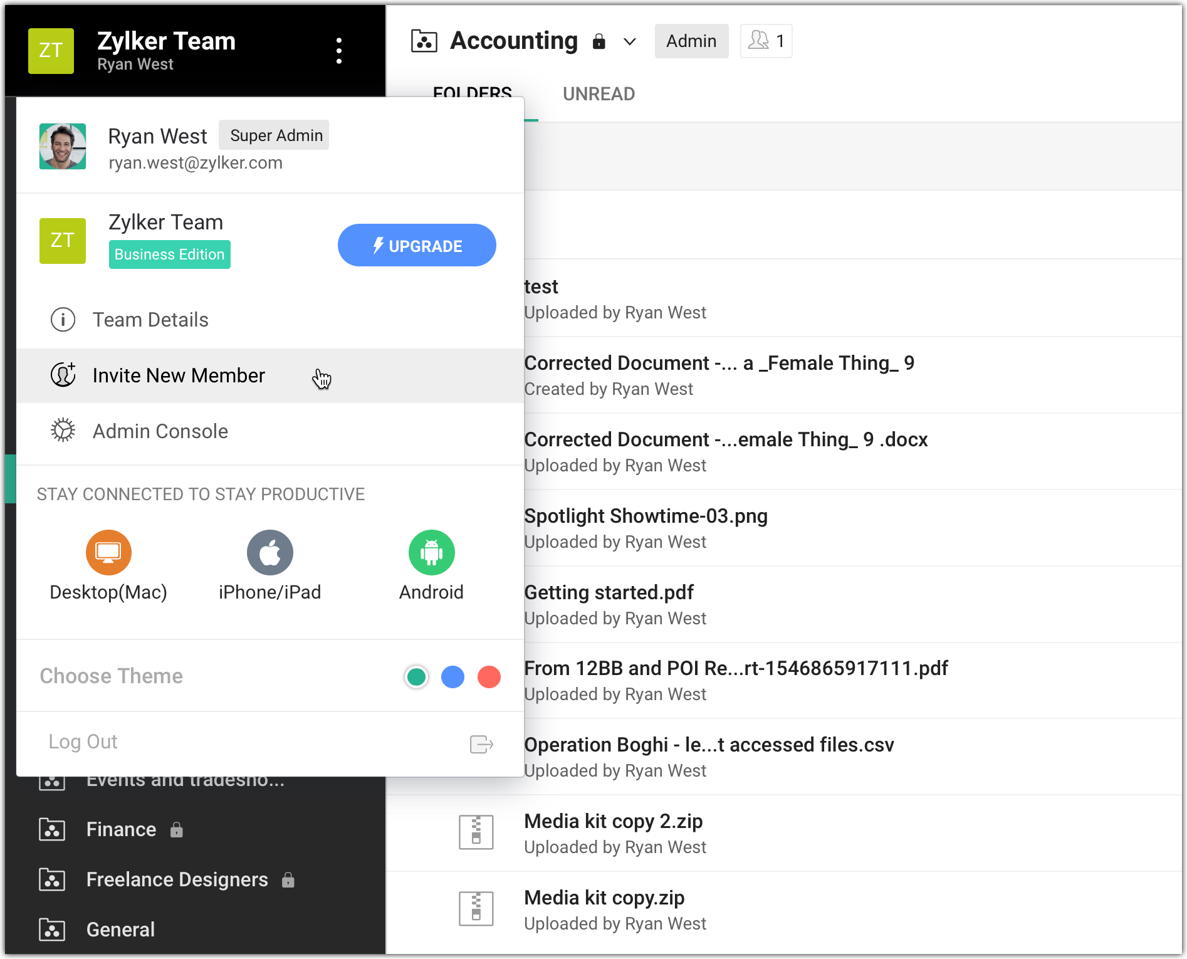Choose the green theme color
Image resolution: width=1187 pixels, height=959 pixels.
pos(417,677)
